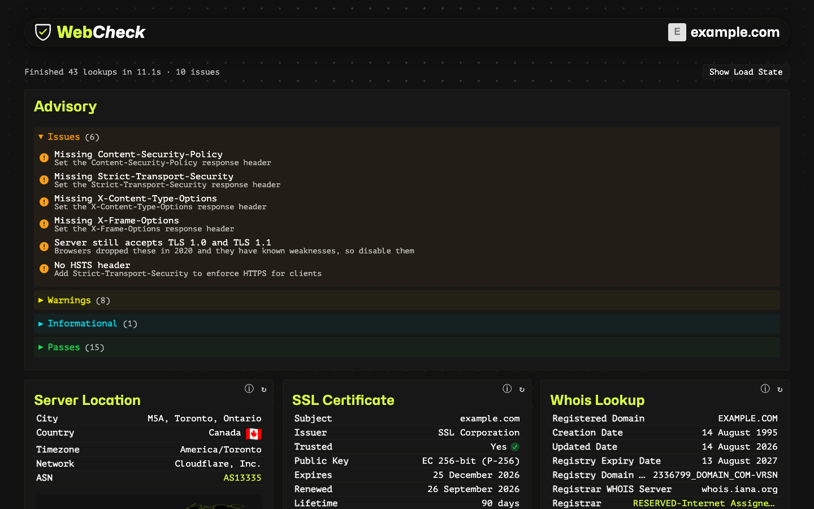Refresh the SSL Certificate card
Screen dimensions: 814x509
click(522, 389)
